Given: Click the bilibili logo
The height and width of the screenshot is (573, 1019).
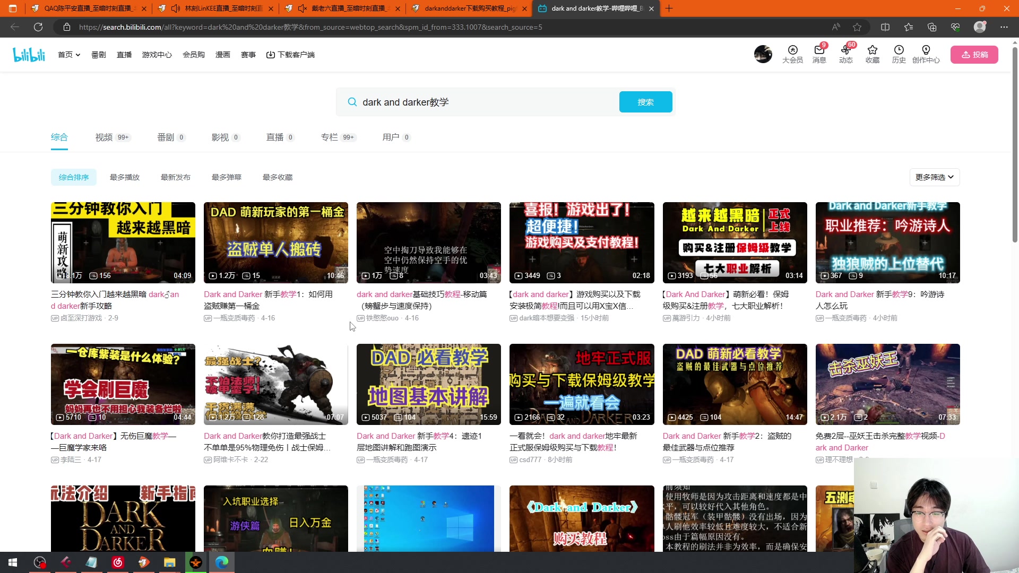Looking at the screenshot, I should (29, 55).
